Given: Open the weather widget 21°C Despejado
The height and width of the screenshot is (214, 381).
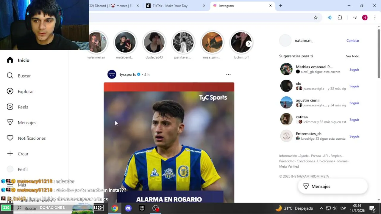Looking at the screenshot, I should click(x=294, y=208).
